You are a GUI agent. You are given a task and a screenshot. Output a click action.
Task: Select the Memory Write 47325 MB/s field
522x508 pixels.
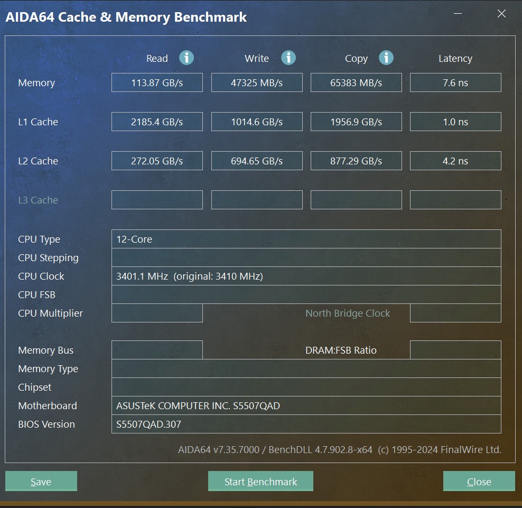click(257, 82)
